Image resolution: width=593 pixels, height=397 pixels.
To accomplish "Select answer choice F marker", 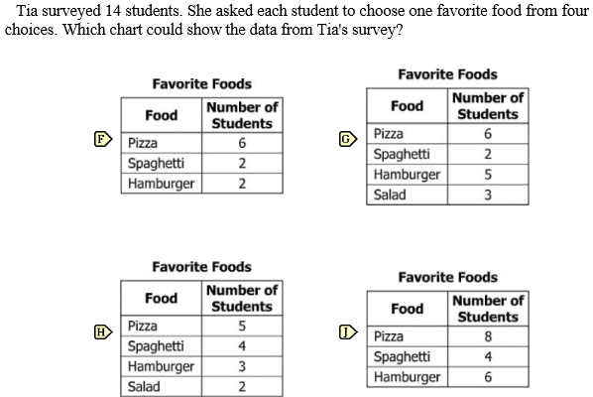I will click(103, 139).
